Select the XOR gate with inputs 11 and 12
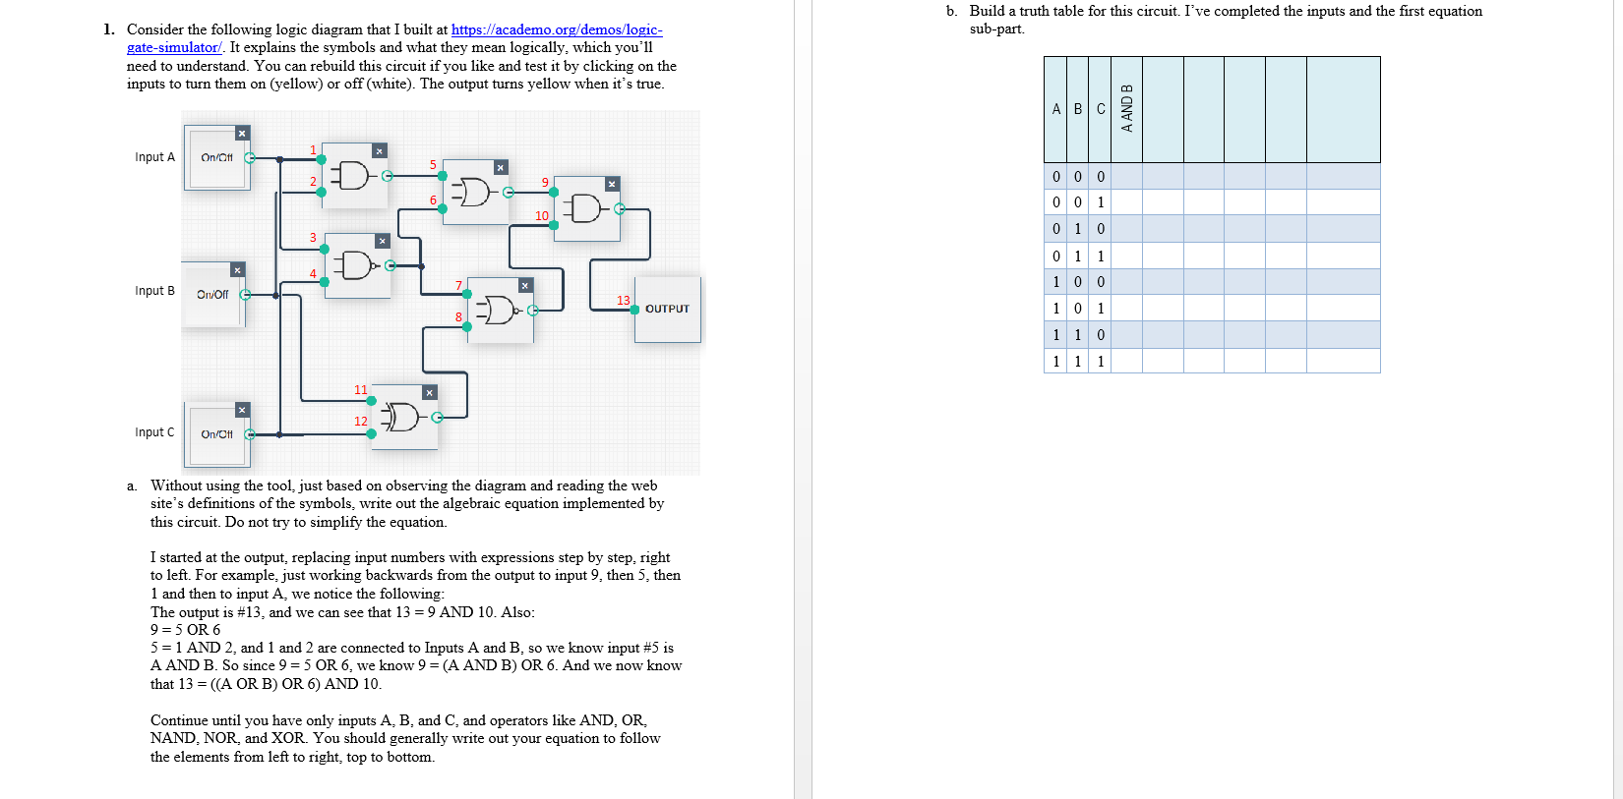The image size is (1623, 799). (x=403, y=417)
